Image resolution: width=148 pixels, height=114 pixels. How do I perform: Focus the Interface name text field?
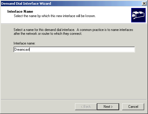pyautogui.click(x=74, y=49)
